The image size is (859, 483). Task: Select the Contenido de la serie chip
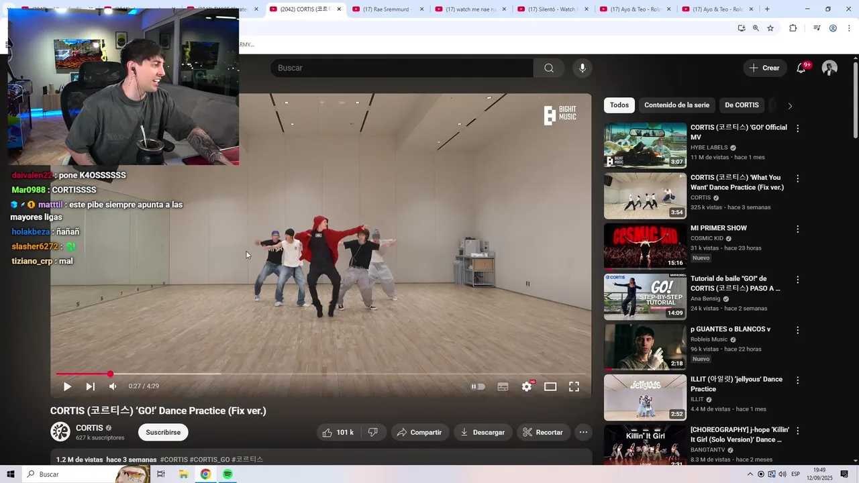click(x=676, y=105)
